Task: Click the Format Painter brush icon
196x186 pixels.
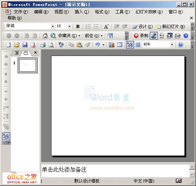Action: point(87,45)
